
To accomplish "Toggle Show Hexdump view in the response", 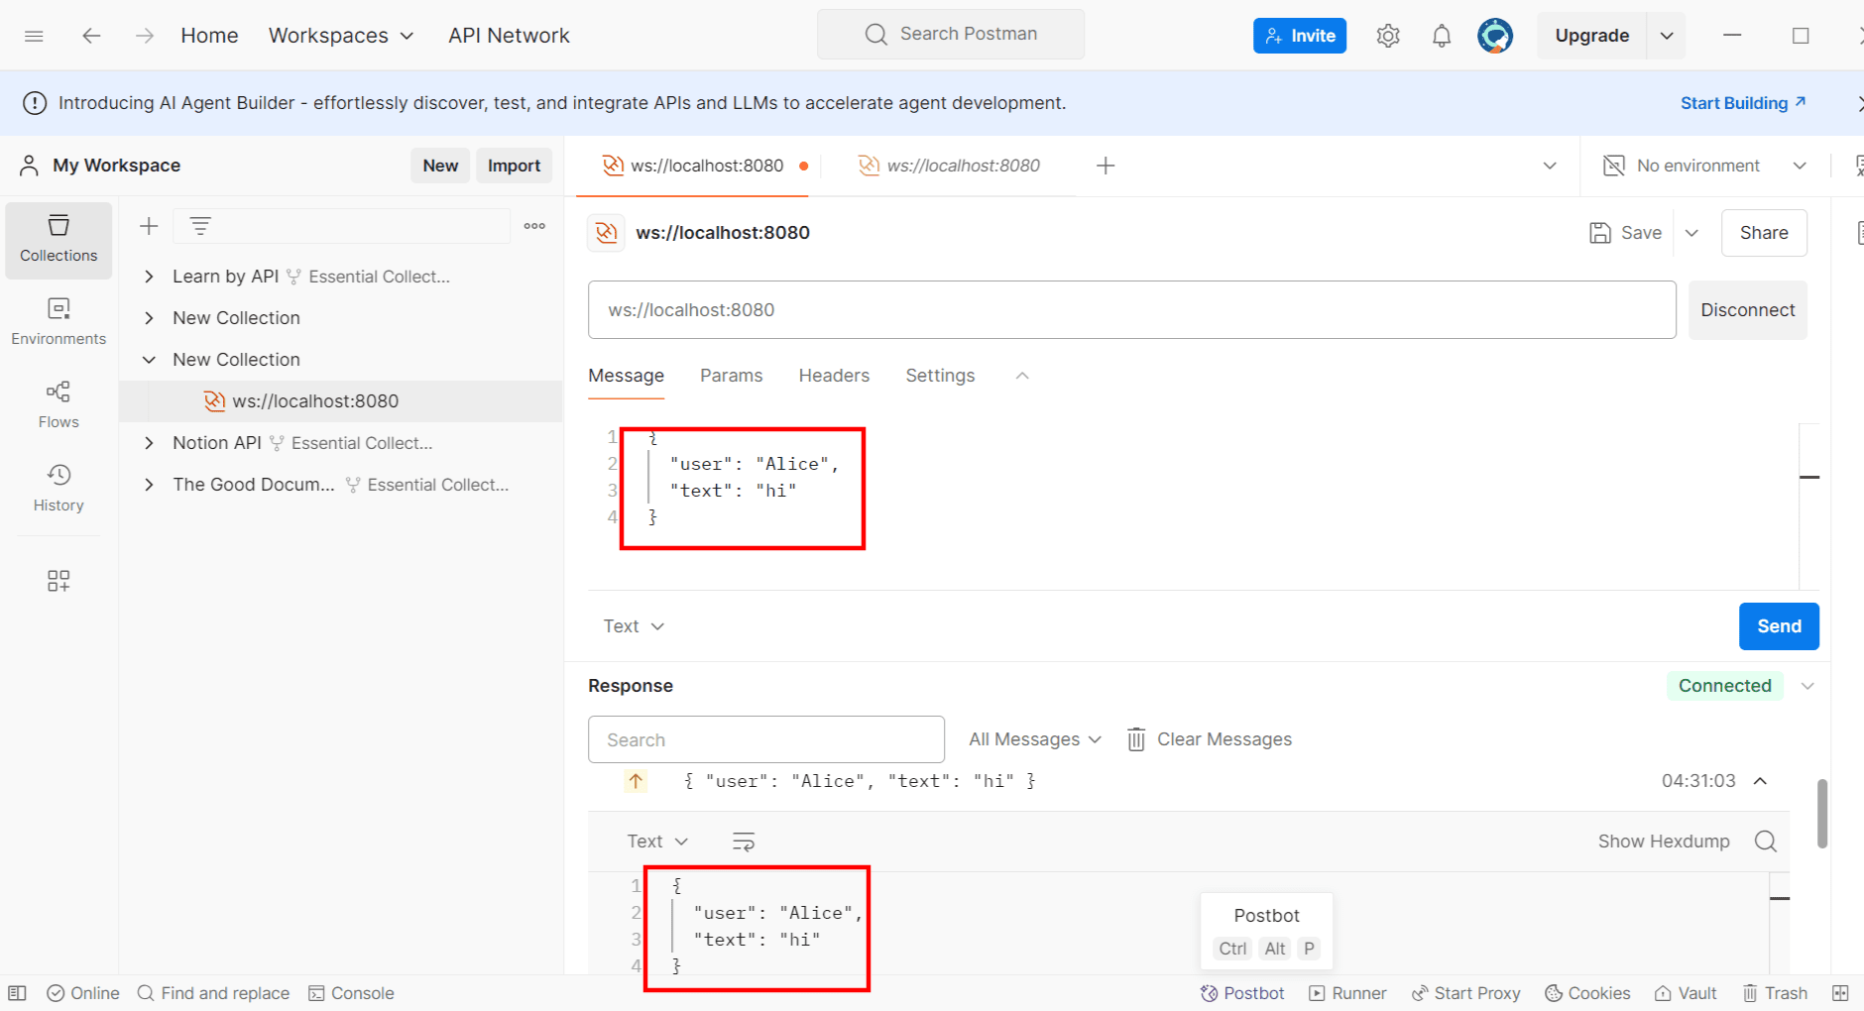I will pos(1664,841).
